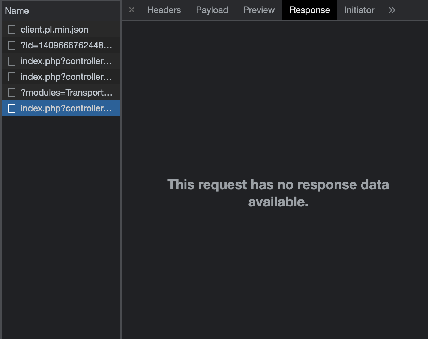This screenshot has width=428, height=339.
Task: Open the Initiator tab
Action: pyautogui.click(x=359, y=10)
